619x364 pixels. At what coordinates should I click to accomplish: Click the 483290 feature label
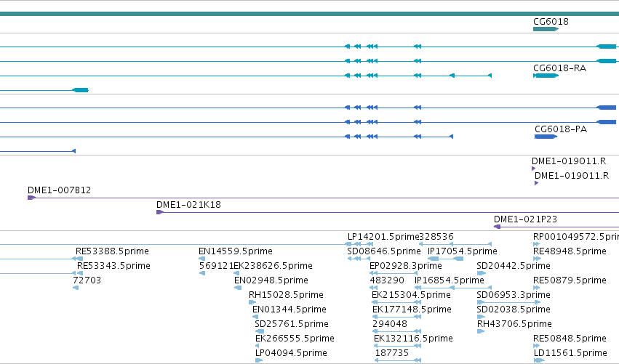(x=387, y=280)
